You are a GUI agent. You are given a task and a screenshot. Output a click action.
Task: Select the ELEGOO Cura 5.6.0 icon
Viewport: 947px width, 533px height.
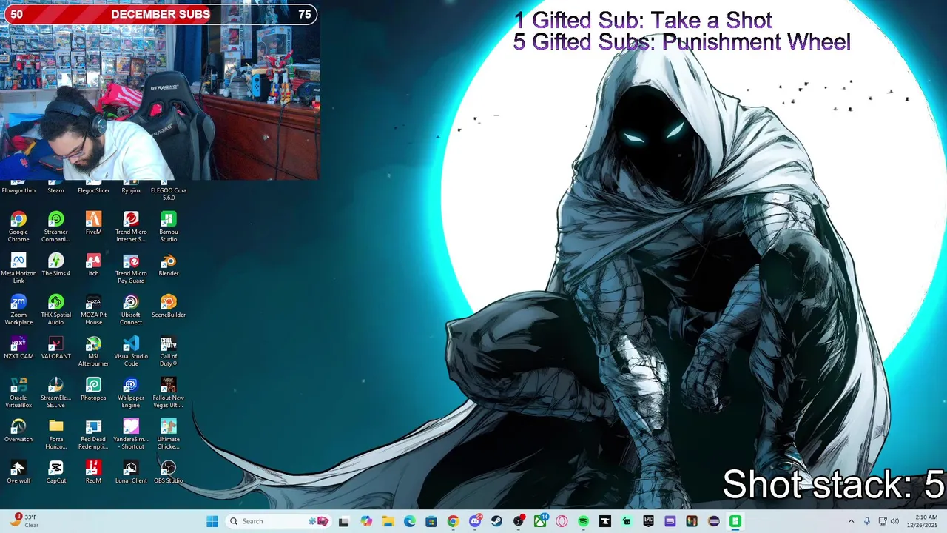click(x=169, y=191)
